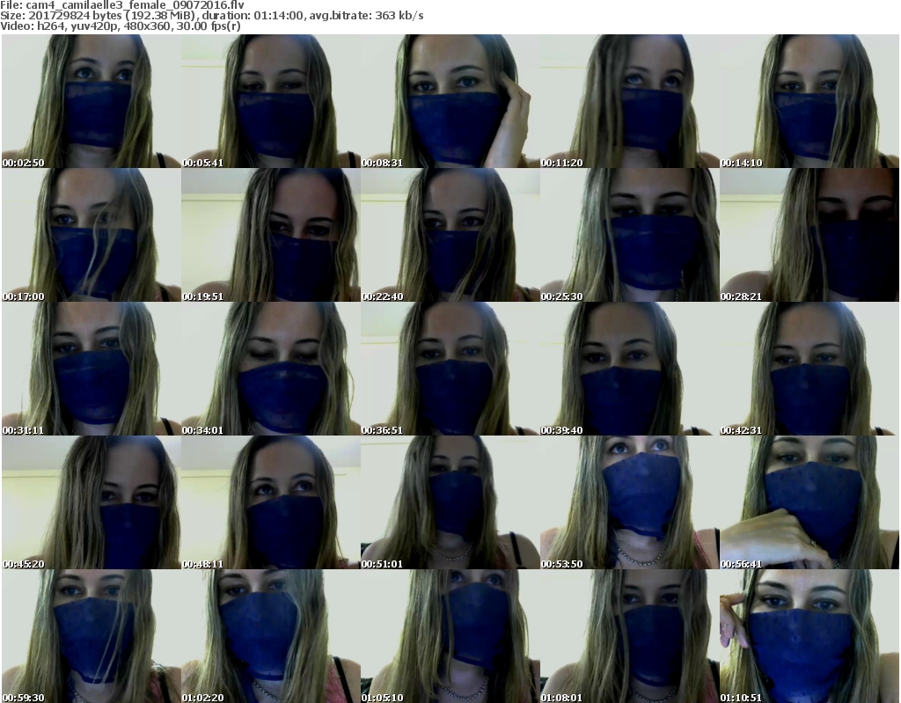This screenshot has height=703, width=901.
Task: Select the thumbnail timestamped 00:19:51
Action: 271,235
